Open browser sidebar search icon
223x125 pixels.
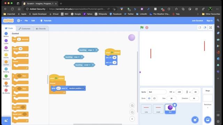pos(218,20)
